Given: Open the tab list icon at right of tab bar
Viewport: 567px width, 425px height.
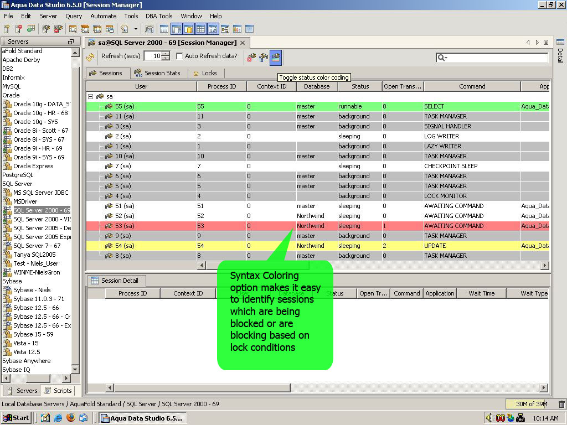Looking at the screenshot, I should (546, 43).
